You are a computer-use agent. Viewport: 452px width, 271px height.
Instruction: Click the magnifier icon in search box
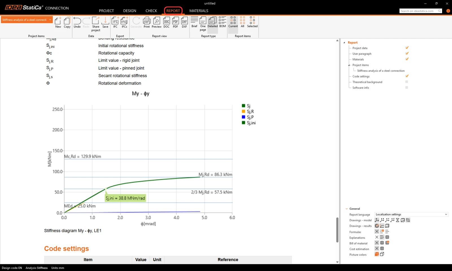click(x=439, y=11)
